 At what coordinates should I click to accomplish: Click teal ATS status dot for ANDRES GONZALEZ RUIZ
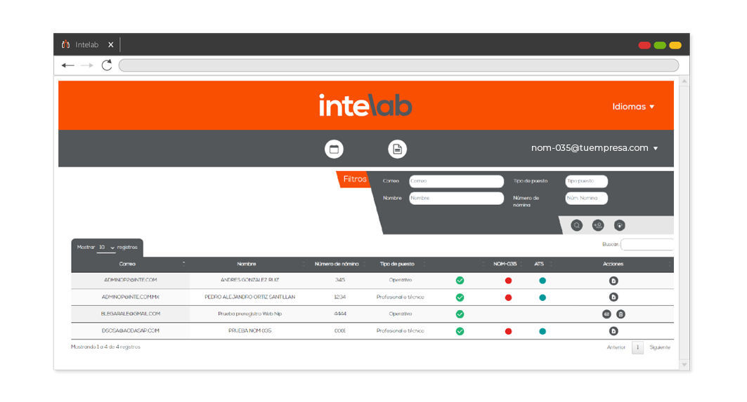click(542, 281)
